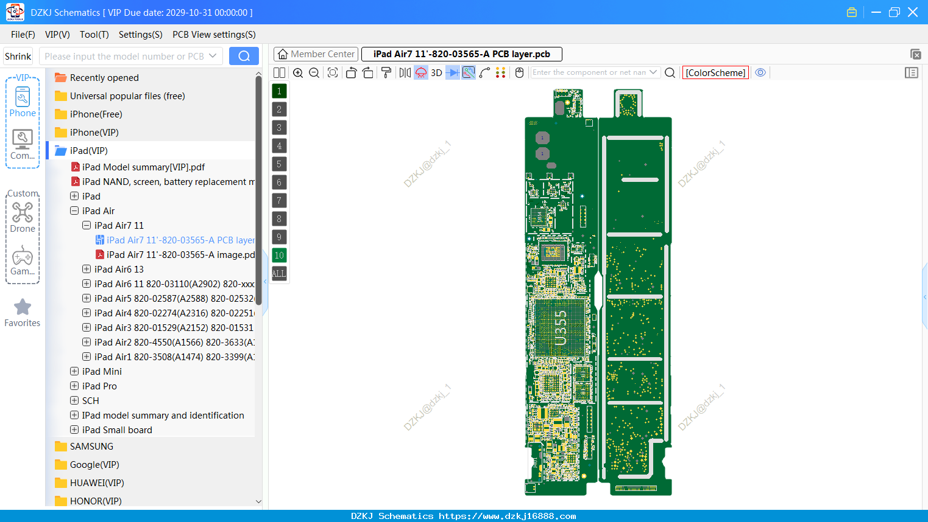Open the VIP(V) menu

57,35
